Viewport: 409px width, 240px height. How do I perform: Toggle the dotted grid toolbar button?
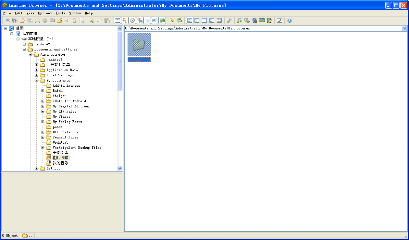147,20
